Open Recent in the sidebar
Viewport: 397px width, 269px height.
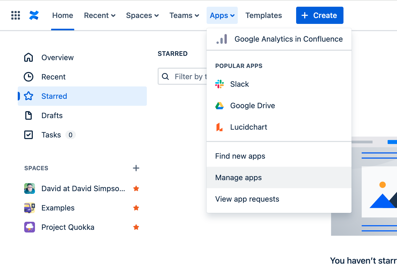tap(82, 77)
